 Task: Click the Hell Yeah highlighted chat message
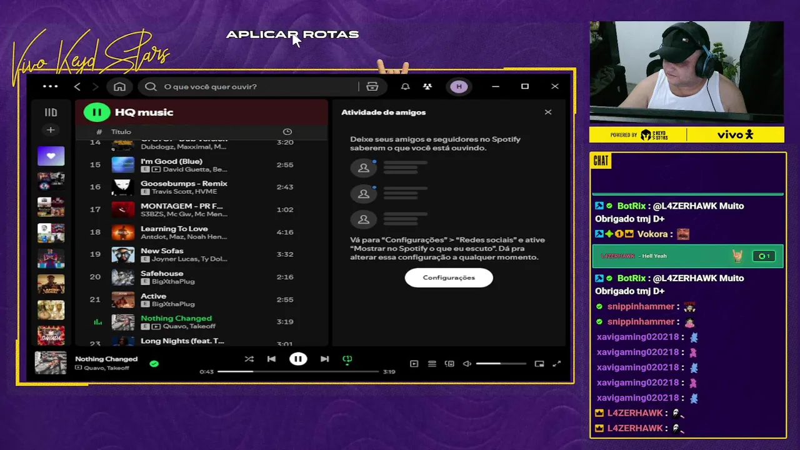[687, 256]
